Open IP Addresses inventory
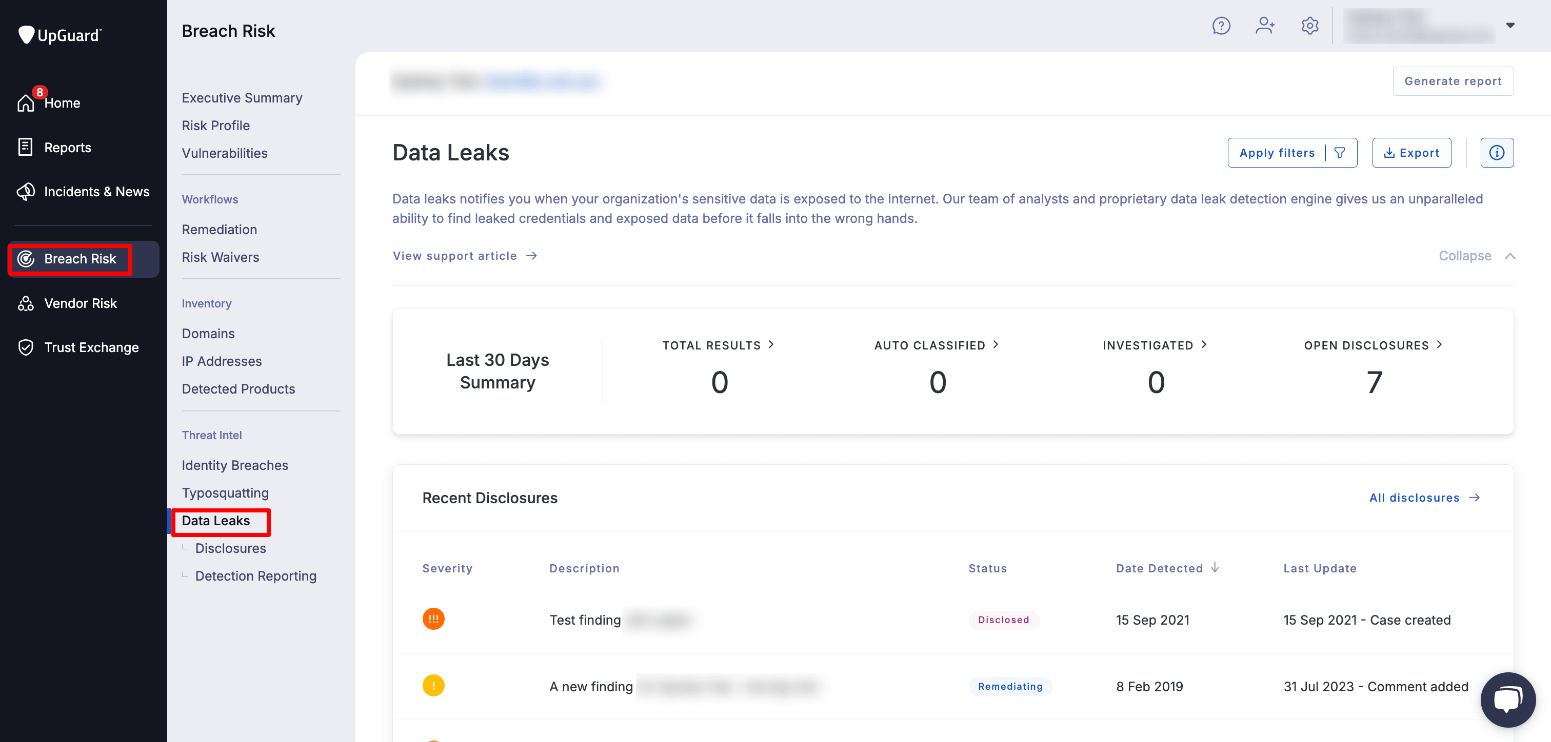The width and height of the screenshot is (1551, 742). coord(222,361)
